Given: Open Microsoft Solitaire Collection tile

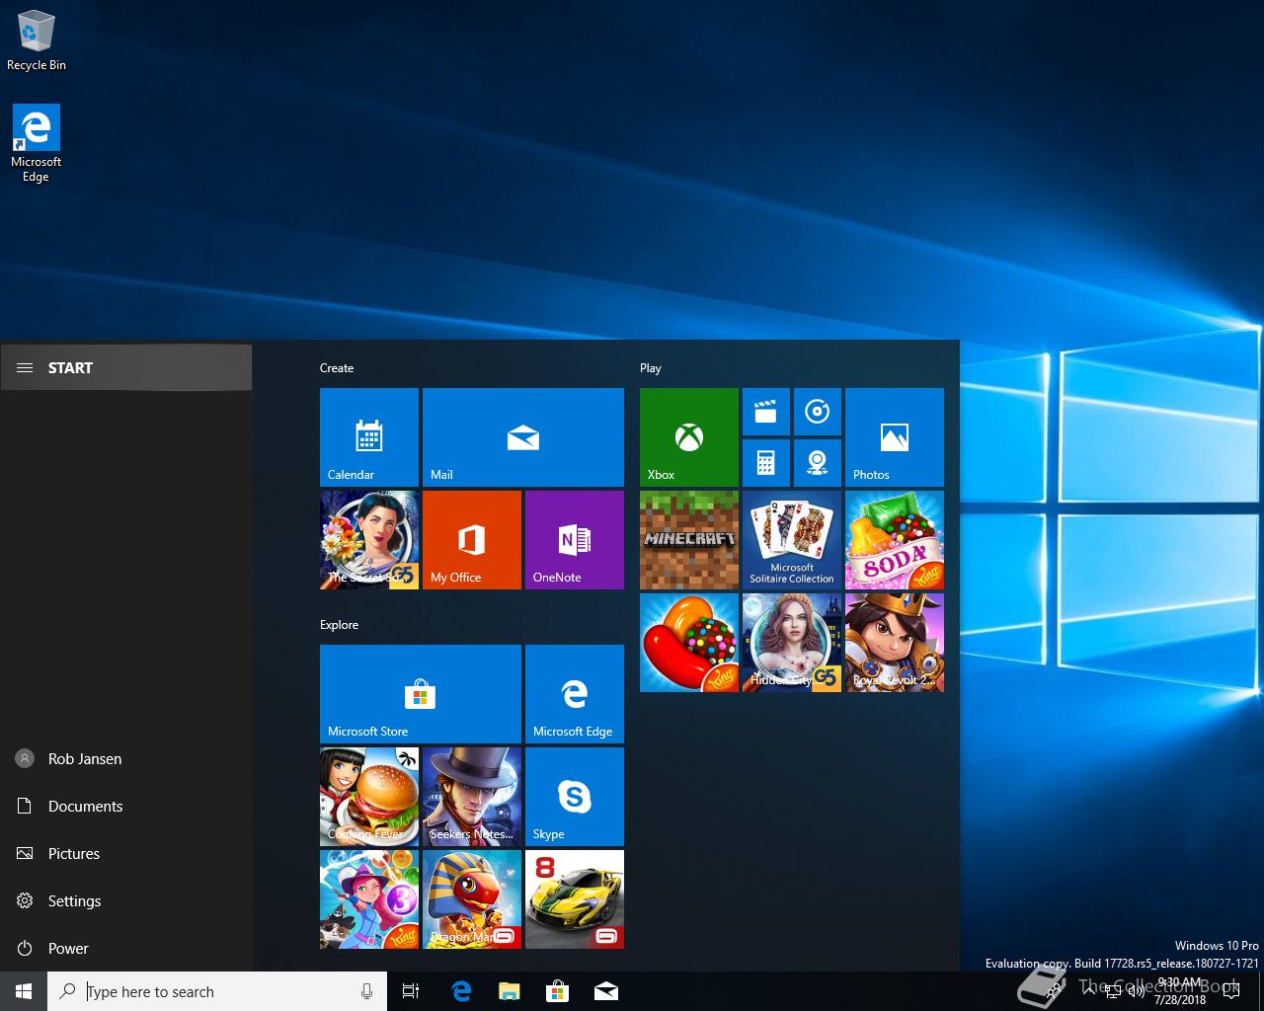Looking at the screenshot, I should tap(792, 540).
